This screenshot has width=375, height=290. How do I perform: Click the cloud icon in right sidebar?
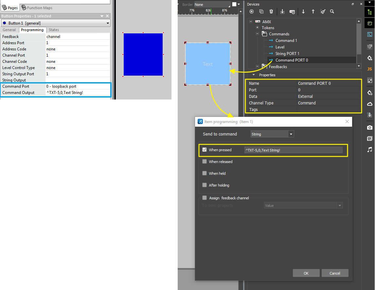(x=369, y=104)
